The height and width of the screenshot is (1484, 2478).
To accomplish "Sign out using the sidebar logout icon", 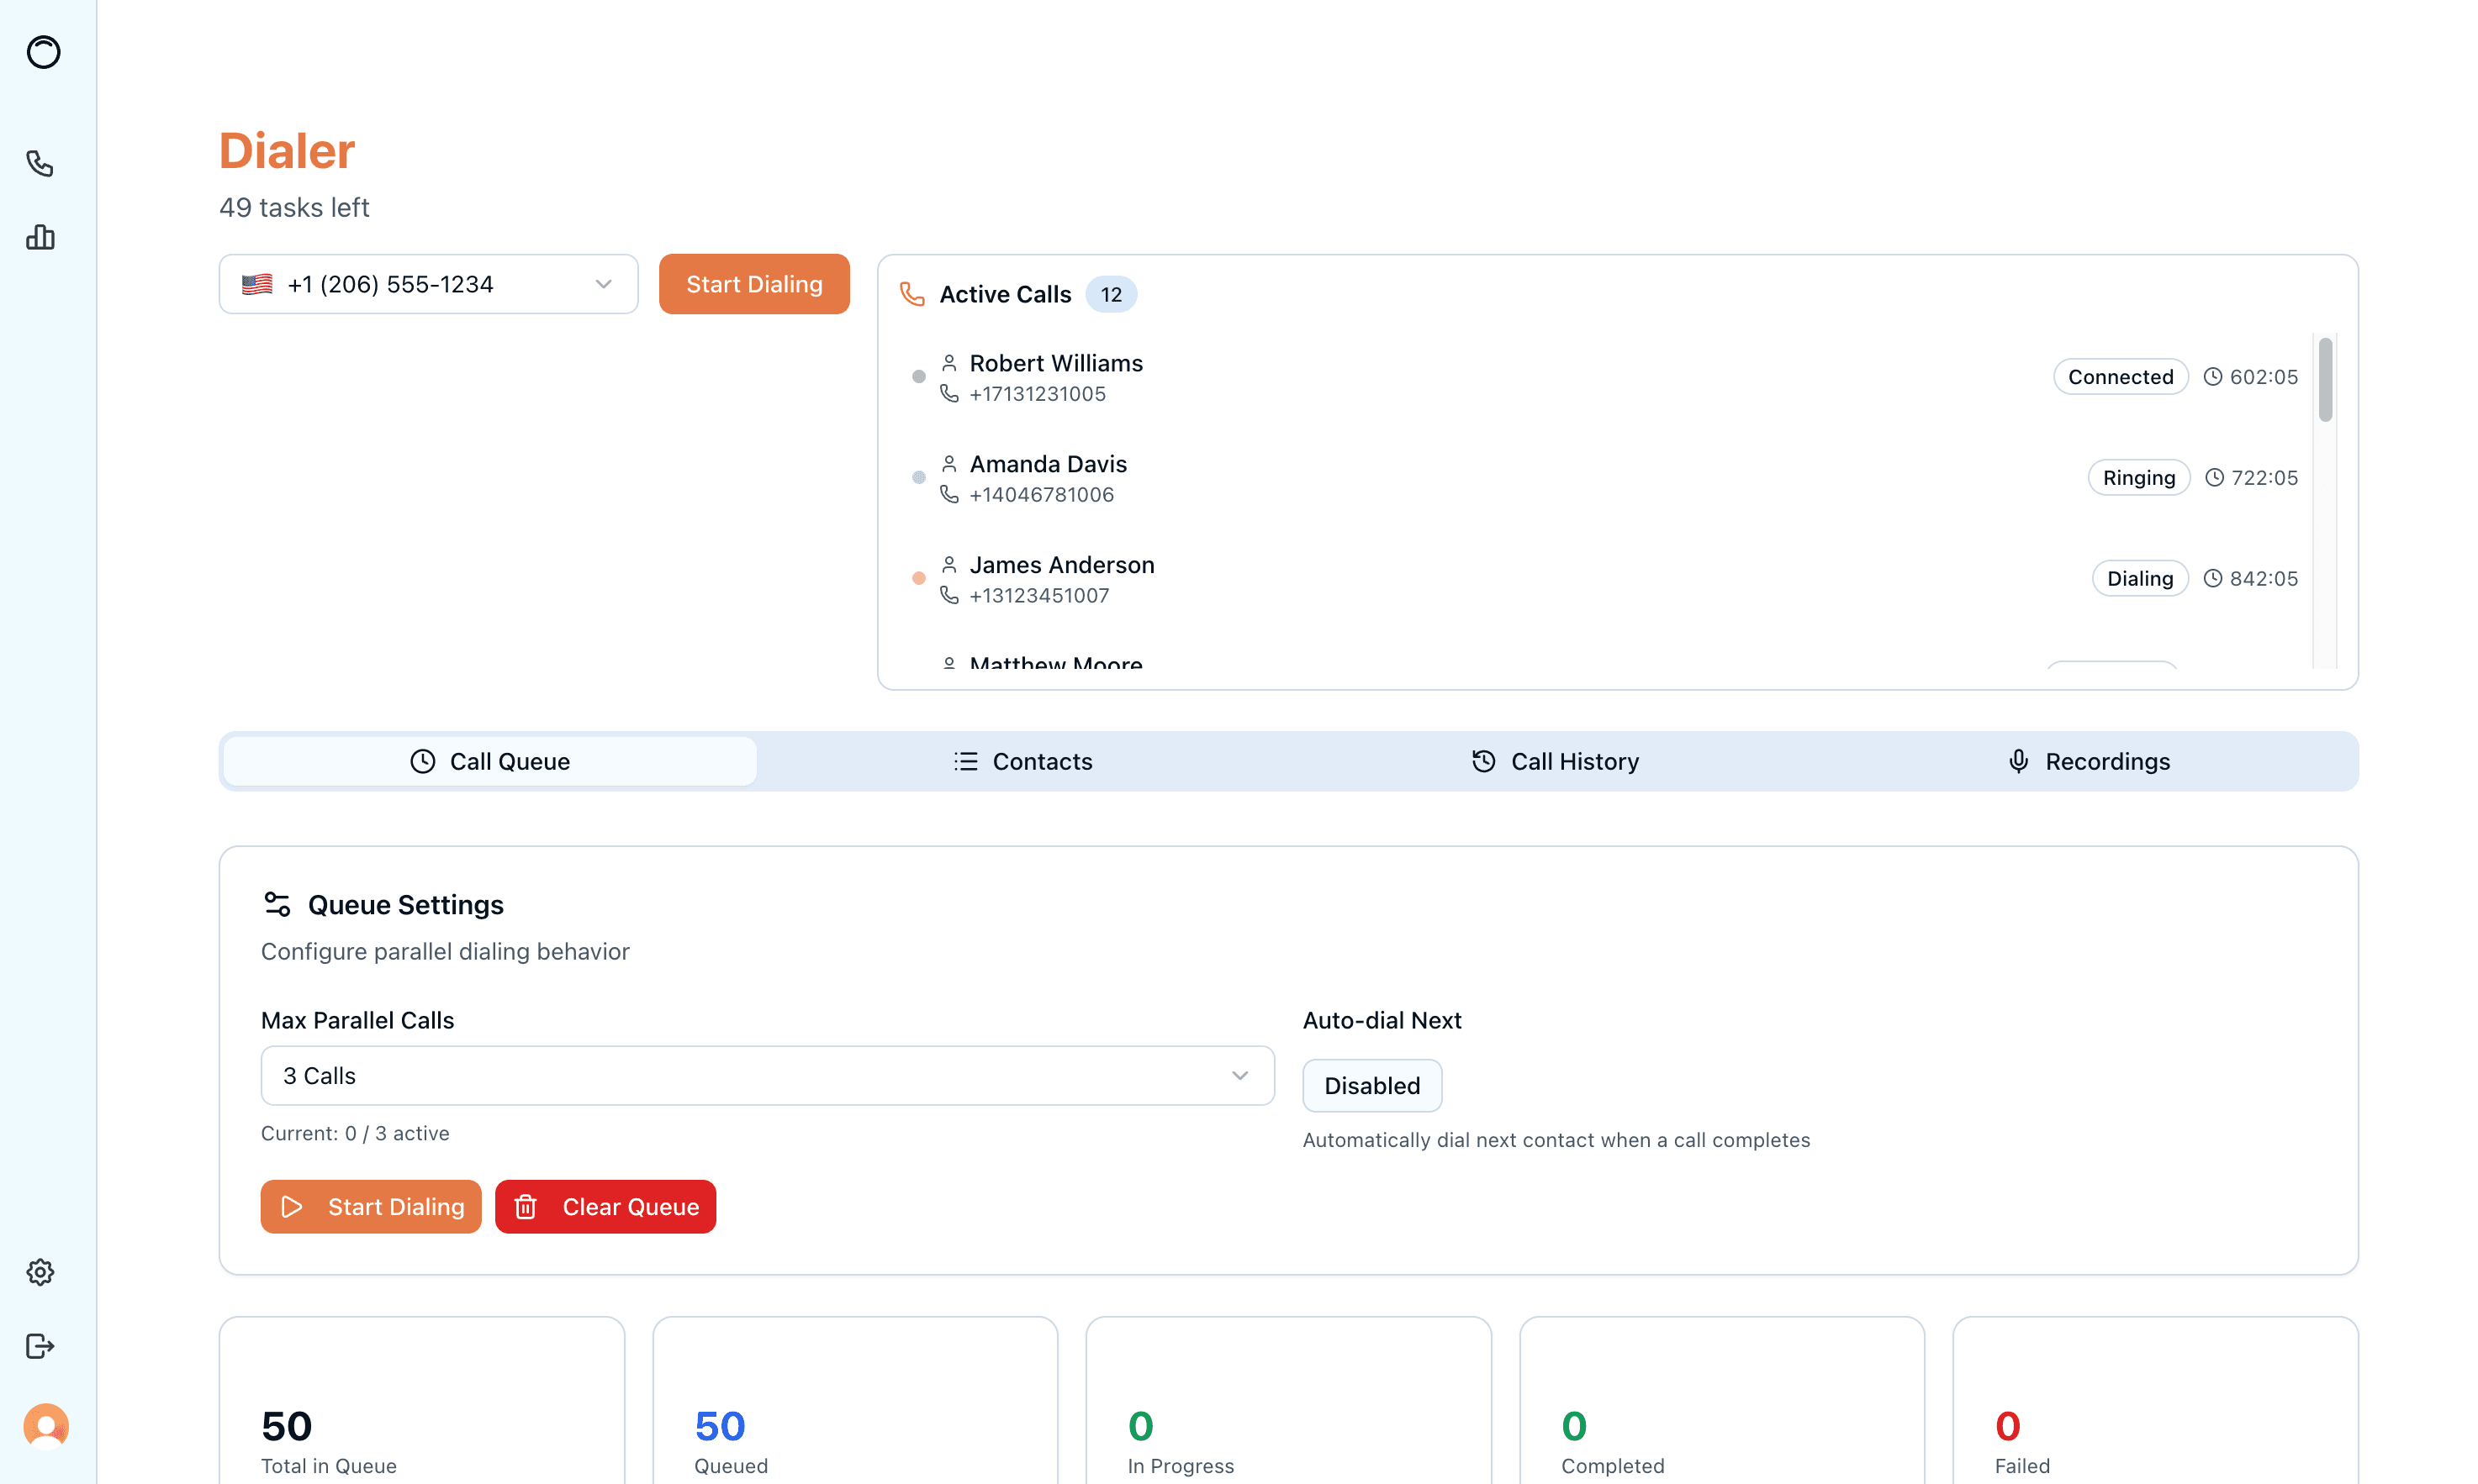I will click(x=40, y=1346).
